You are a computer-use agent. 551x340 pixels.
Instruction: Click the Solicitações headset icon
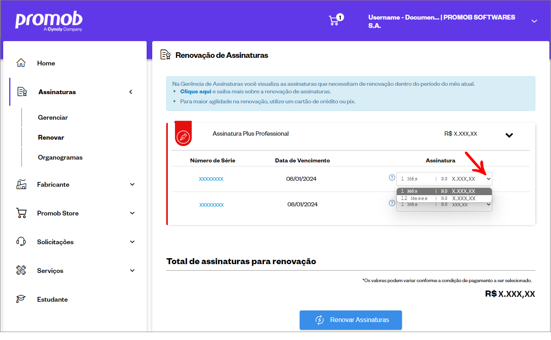[21, 242]
